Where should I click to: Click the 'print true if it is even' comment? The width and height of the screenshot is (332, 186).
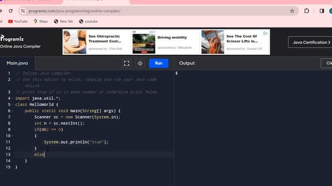[87, 92]
